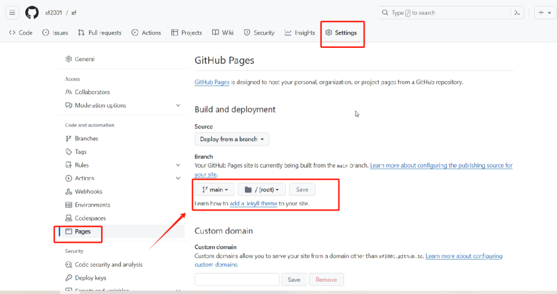
Task: Click the Collaborators people icon
Action: pos(69,92)
